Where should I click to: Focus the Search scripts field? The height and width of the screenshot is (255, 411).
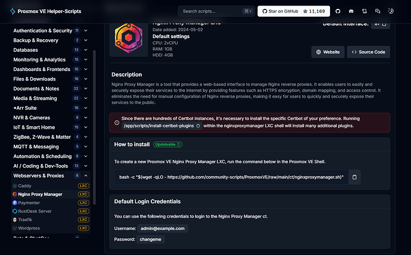click(216, 11)
